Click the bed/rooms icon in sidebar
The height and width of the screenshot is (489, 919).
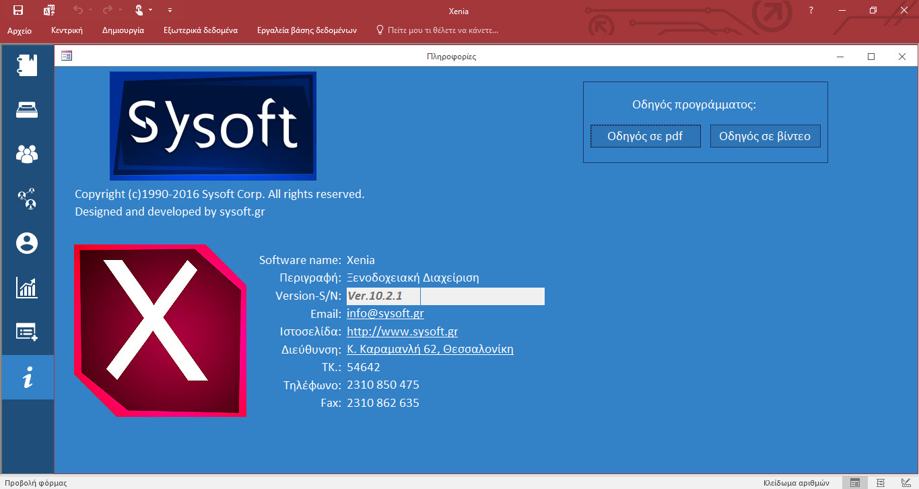click(x=27, y=110)
